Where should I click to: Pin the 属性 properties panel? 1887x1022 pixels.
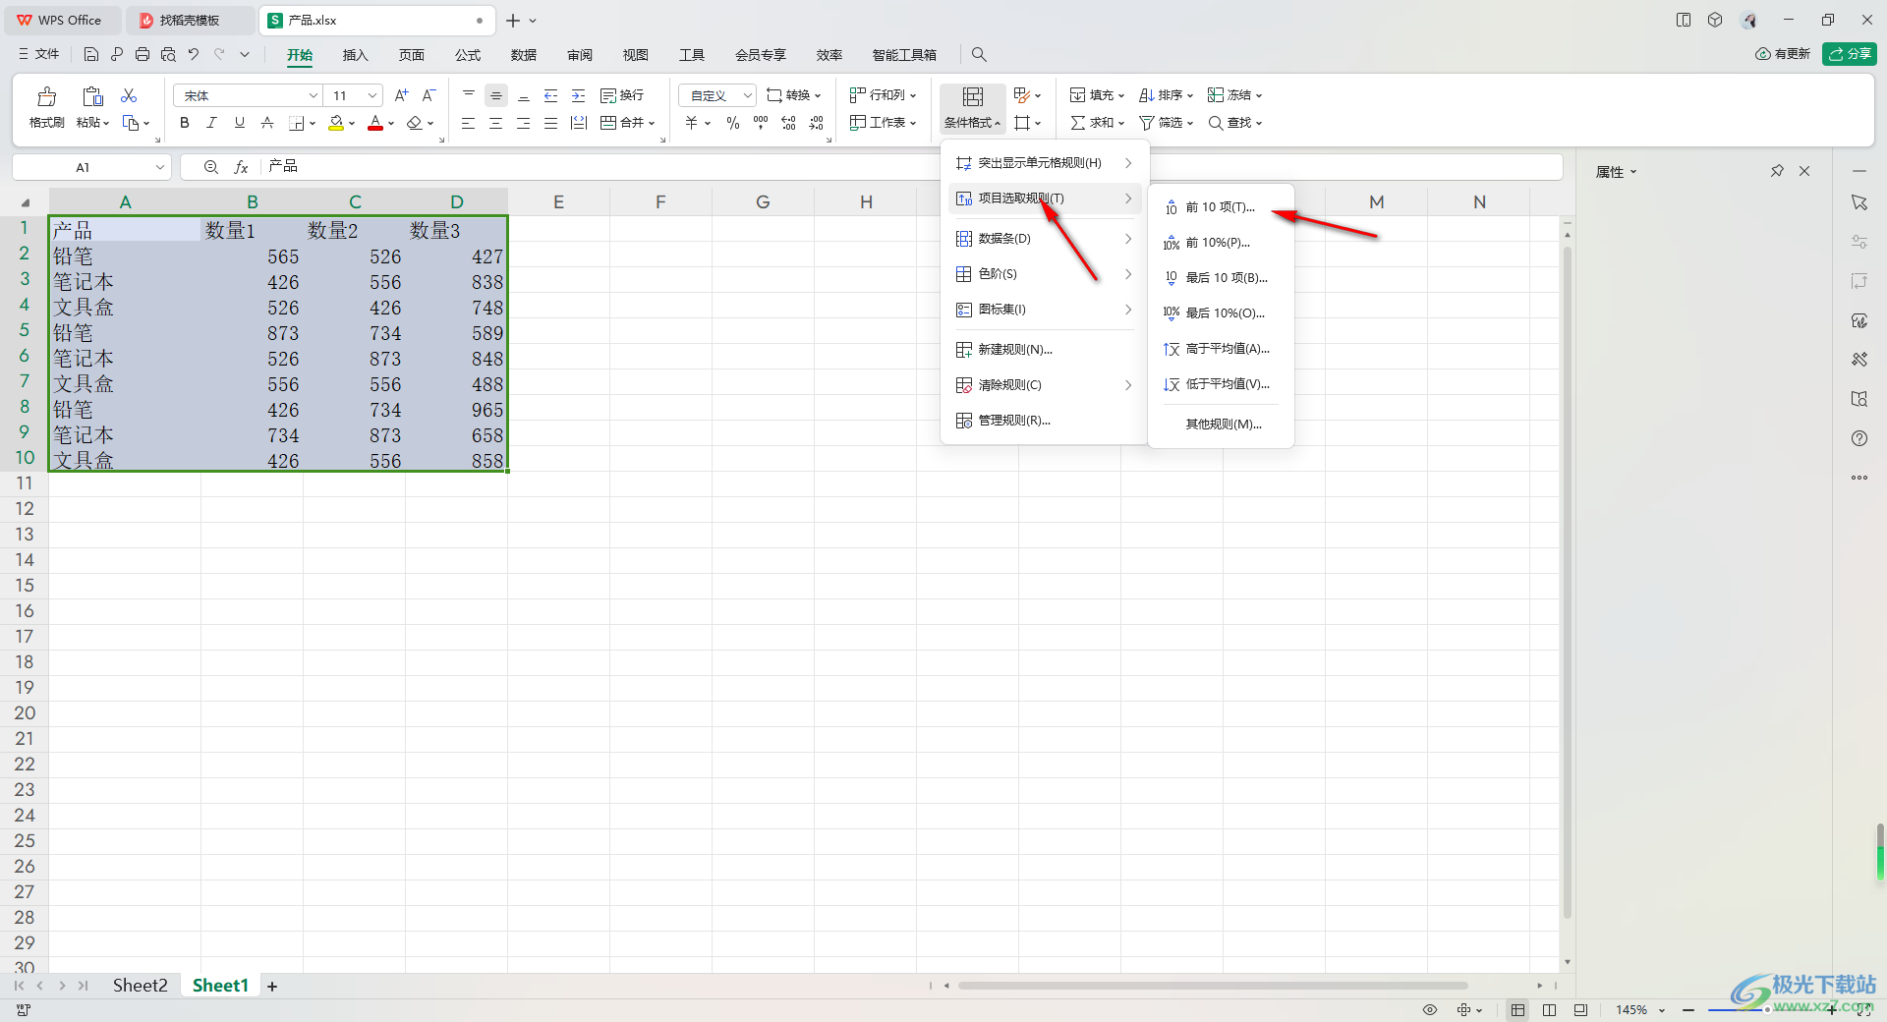coord(1777,171)
